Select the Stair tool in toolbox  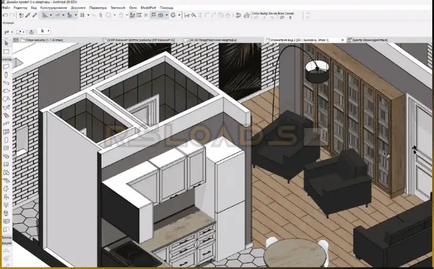click(x=6, y=116)
